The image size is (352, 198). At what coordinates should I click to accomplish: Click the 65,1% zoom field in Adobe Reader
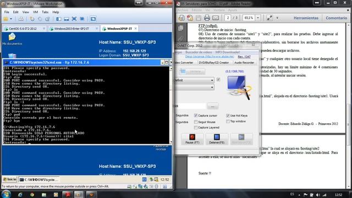click(x=249, y=18)
